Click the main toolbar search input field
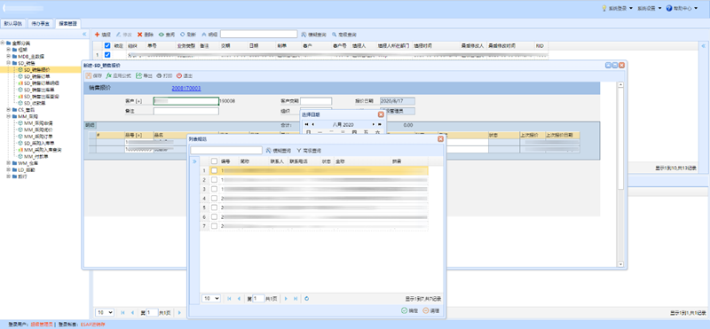 [x=259, y=35]
